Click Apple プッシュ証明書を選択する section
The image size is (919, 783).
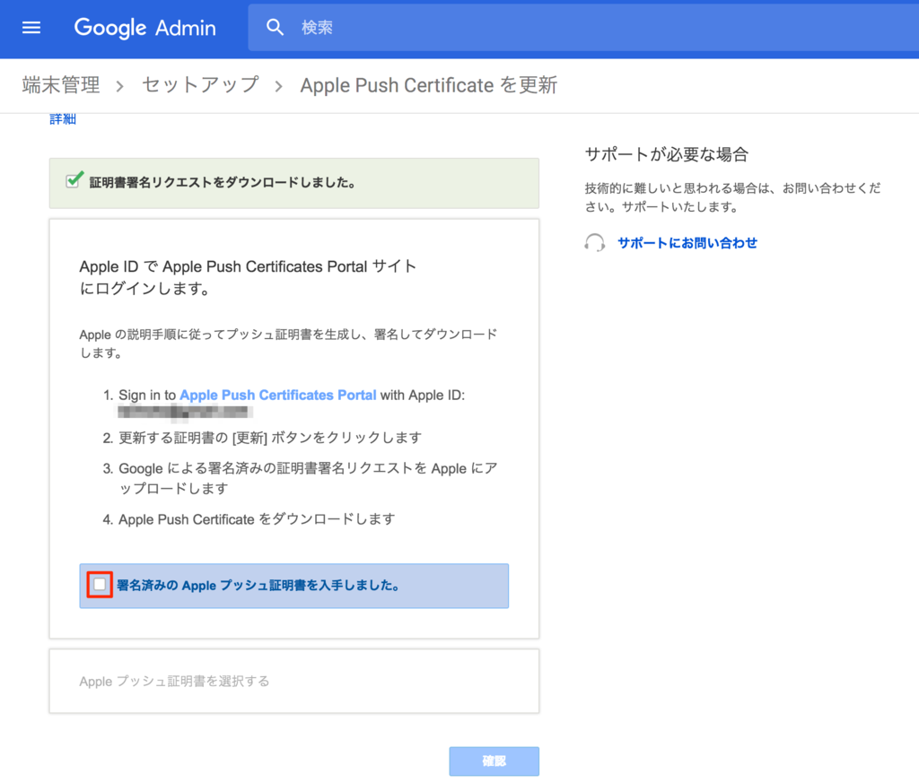[x=294, y=681]
